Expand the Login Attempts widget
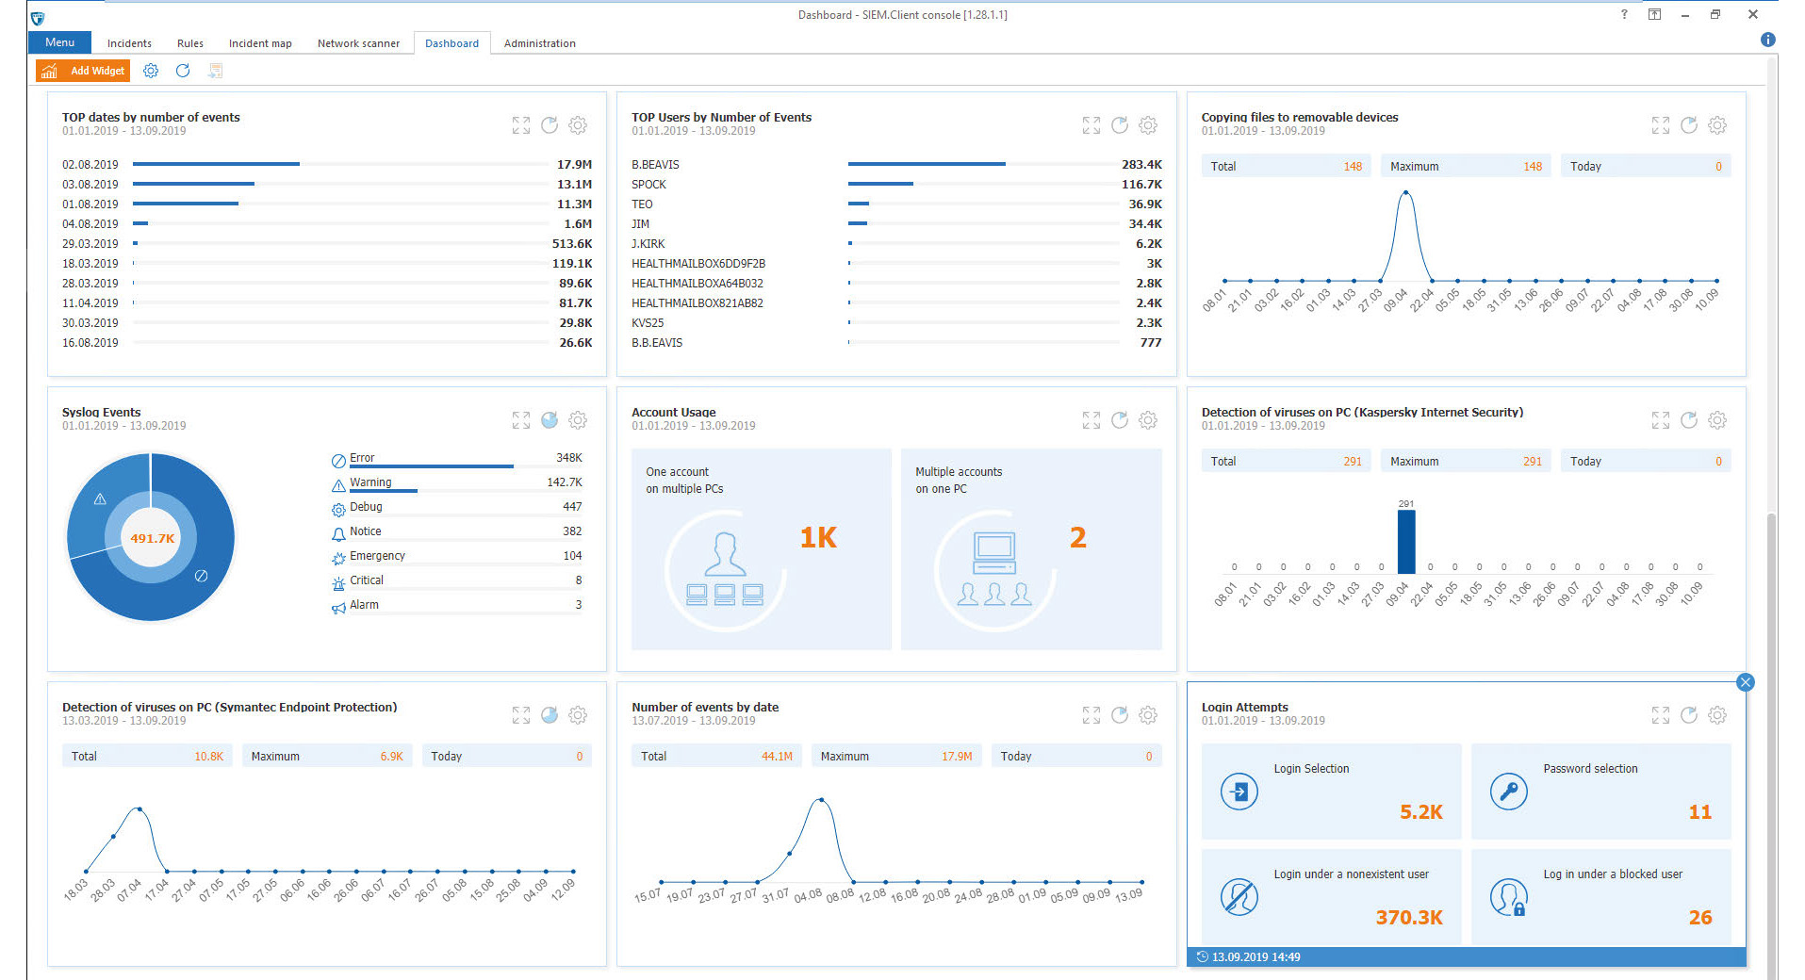Screen dimensions: 1805x980 click(x=1661, y=715)
